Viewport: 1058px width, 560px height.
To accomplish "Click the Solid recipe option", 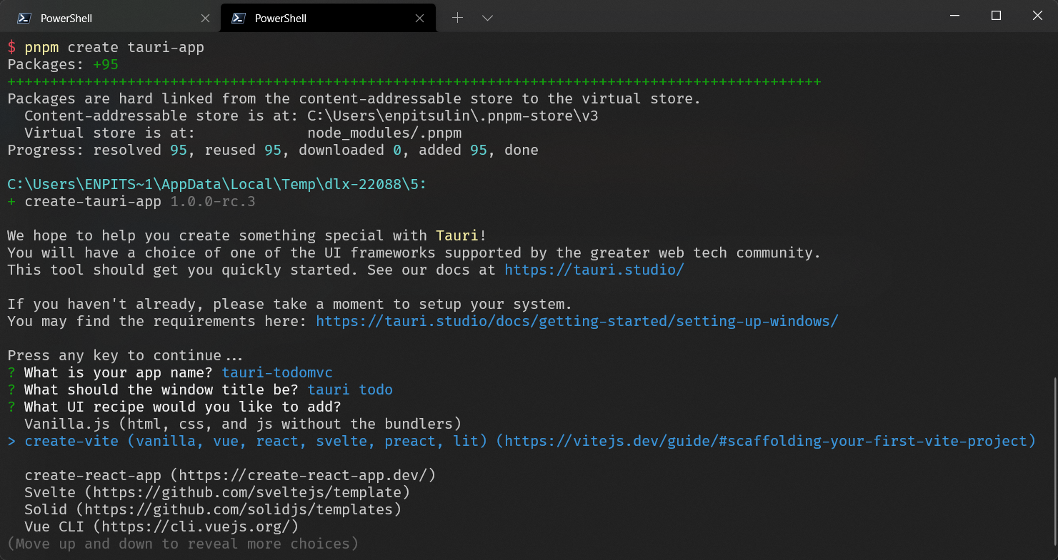I will [x=213, y=509].
